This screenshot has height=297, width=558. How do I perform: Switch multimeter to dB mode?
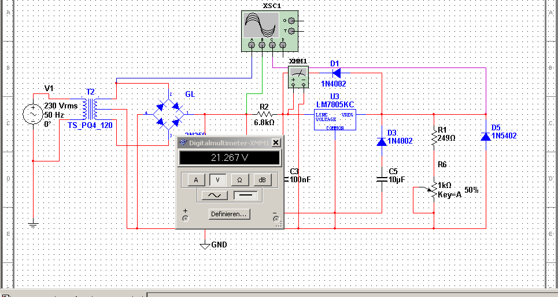tap(263, 180)
